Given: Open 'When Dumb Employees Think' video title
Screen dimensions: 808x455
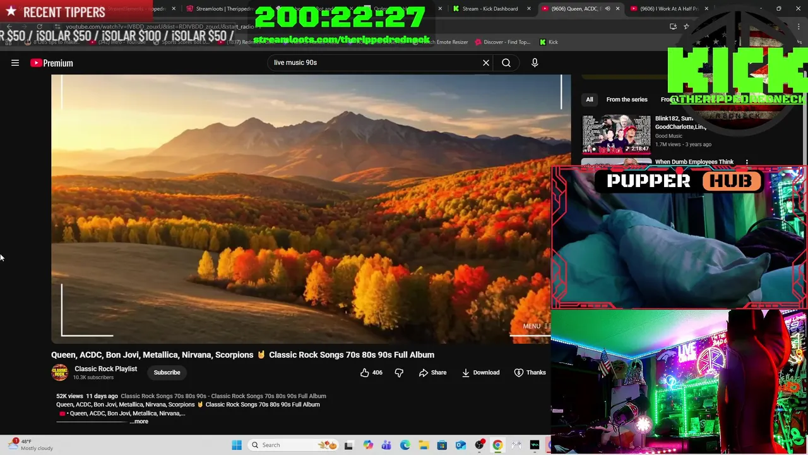Looking at the screenshot, I should pyautogui.click(x=694, y=162).
